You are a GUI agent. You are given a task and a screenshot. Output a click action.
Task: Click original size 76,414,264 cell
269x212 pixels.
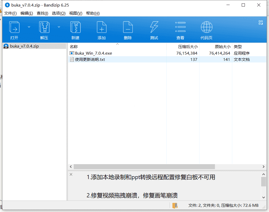coord(220,53)
